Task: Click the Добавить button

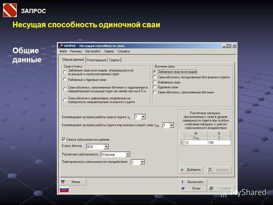Action: 191,170
